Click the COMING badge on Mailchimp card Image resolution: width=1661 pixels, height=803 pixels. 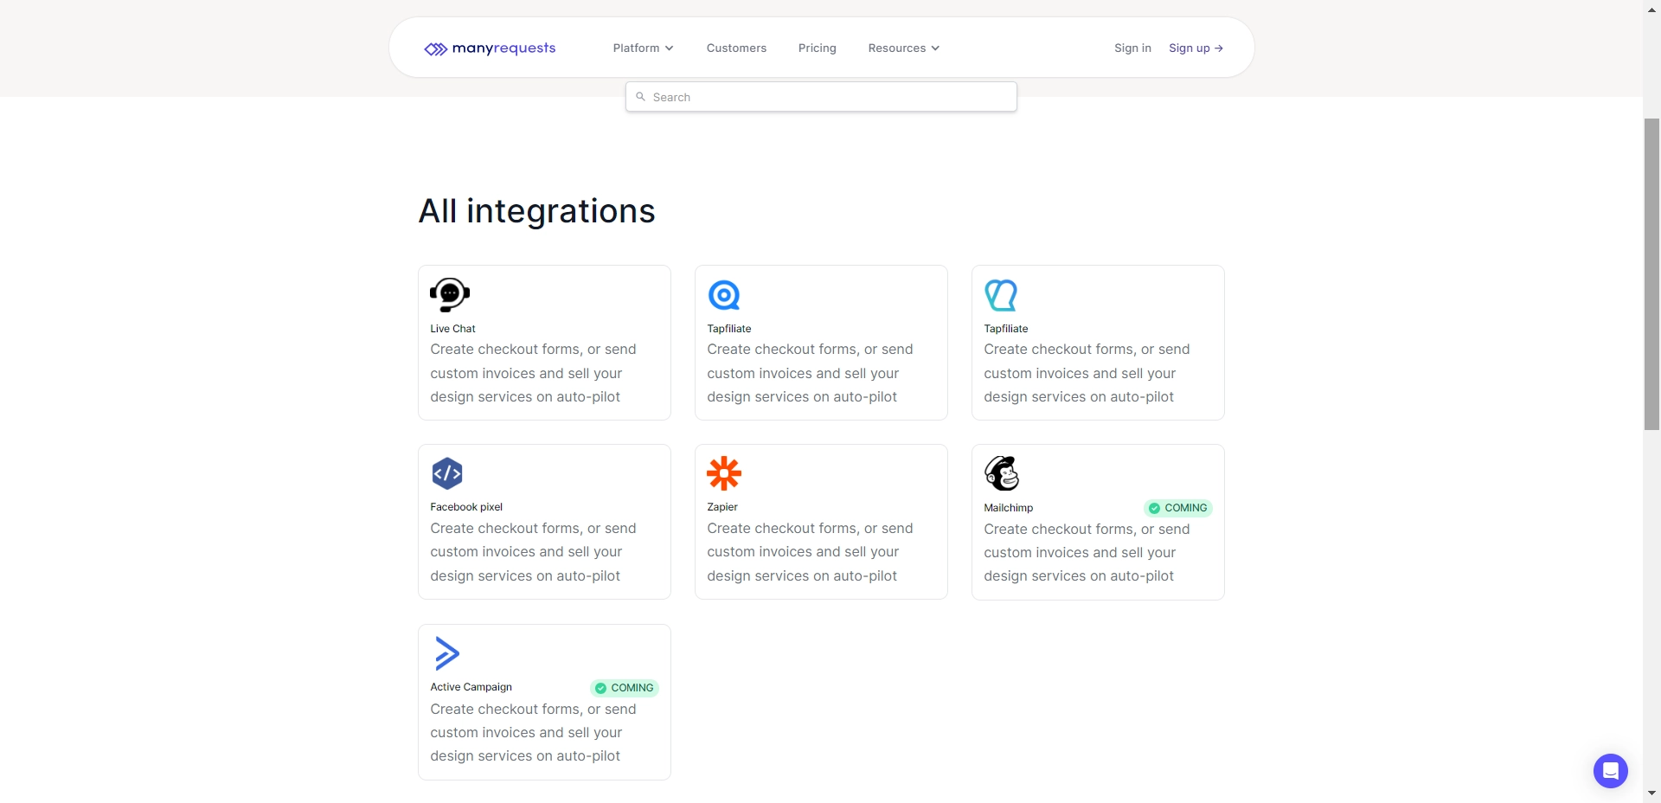coord(1178,508)
